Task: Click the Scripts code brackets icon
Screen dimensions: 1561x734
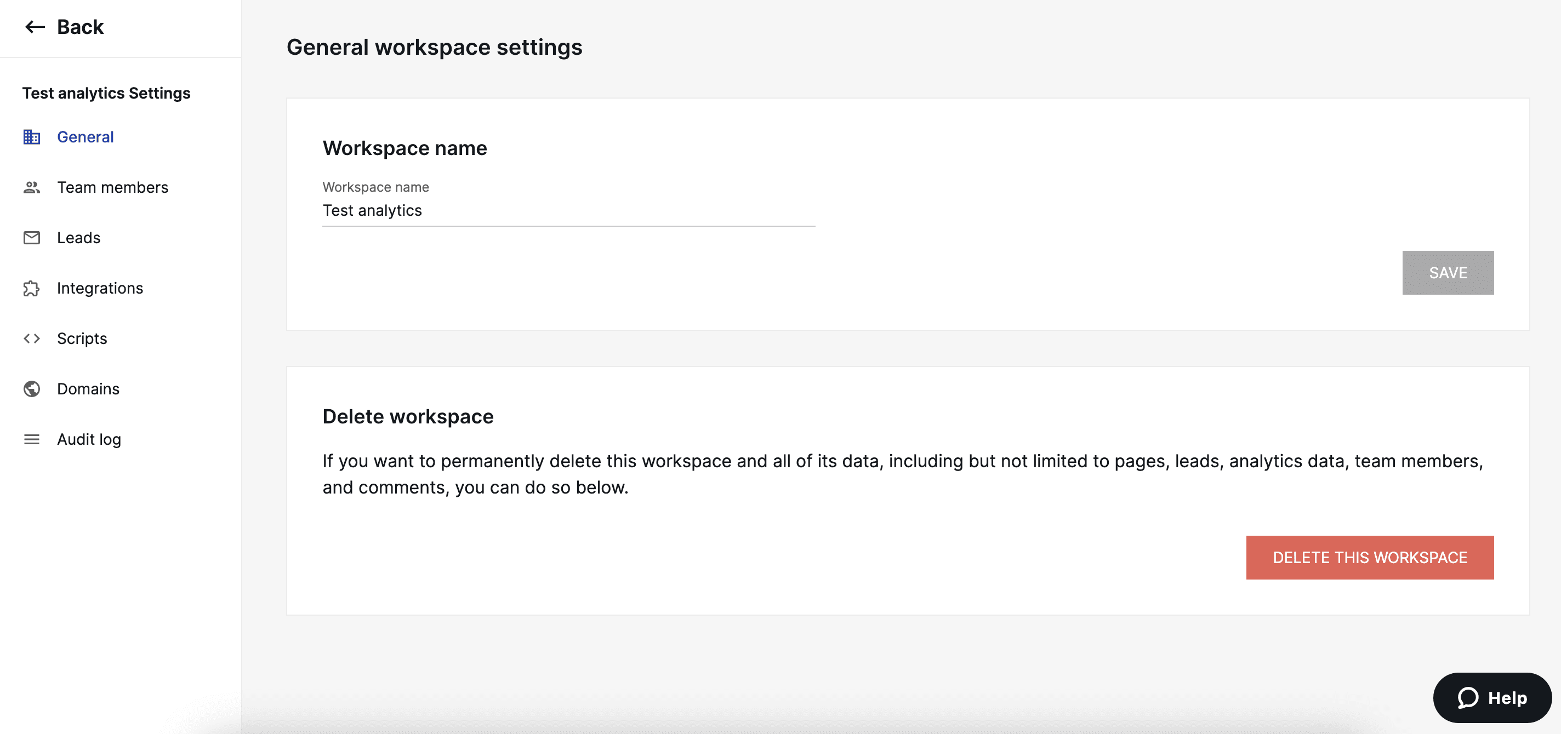Action: (31, 339)
